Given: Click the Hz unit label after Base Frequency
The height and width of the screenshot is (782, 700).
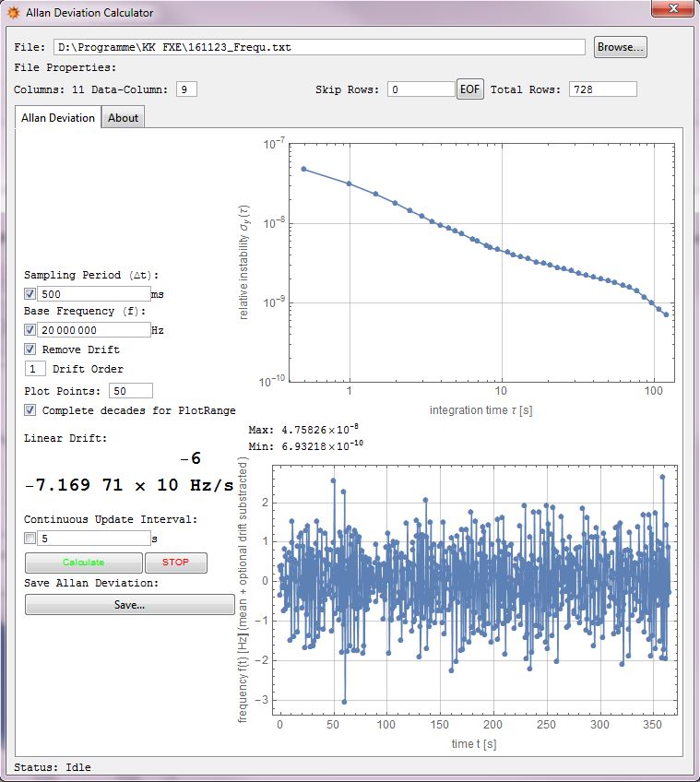Looking at the screenshot, I should (158, 330).
